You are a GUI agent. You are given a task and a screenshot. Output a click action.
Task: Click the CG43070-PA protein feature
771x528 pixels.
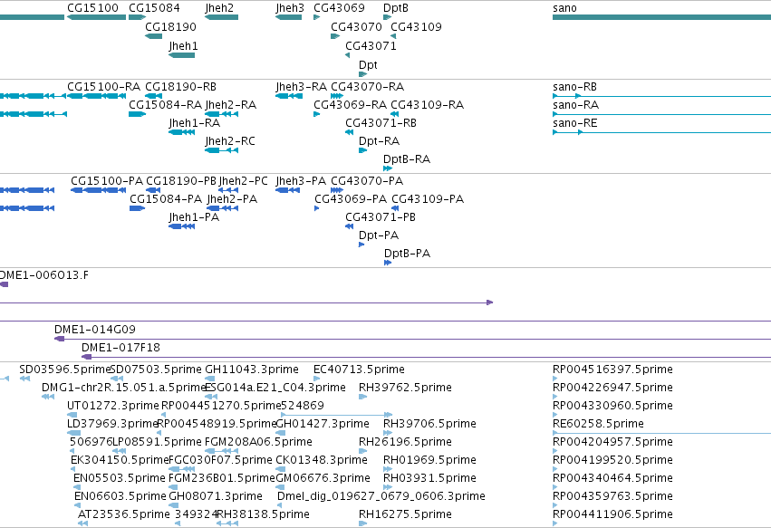[x=337, y=190]
